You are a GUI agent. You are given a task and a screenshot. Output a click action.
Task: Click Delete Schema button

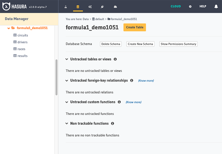pyautogui.click(x=111, y=44)
